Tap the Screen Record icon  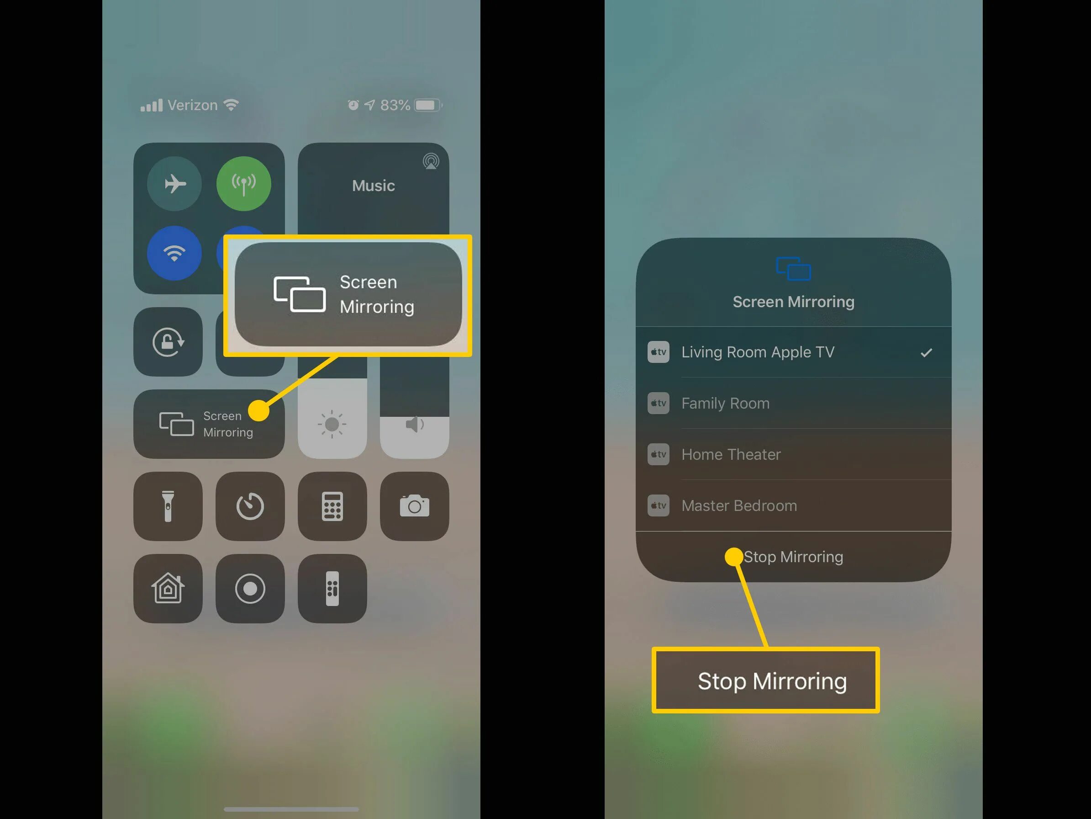(x=250, y=588)
